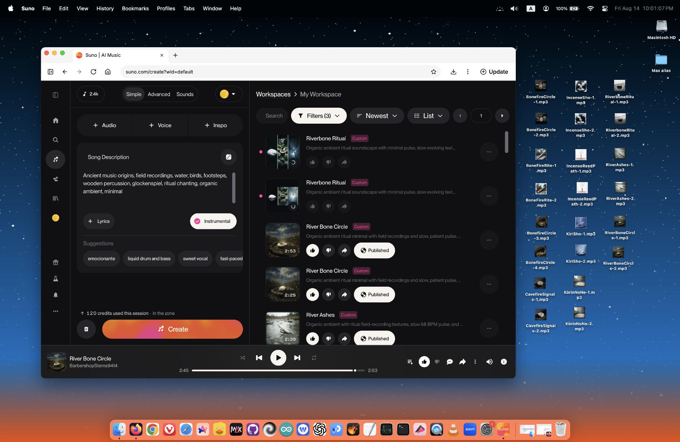Open the List view dropdown
Screen dimensions: 680x442
pos(428,116)
